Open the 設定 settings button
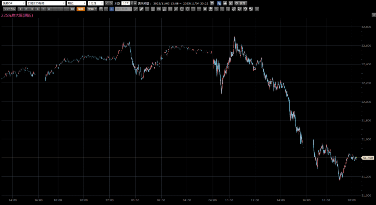The width and height of the screenshot is (376, 205). click(241, 3)
